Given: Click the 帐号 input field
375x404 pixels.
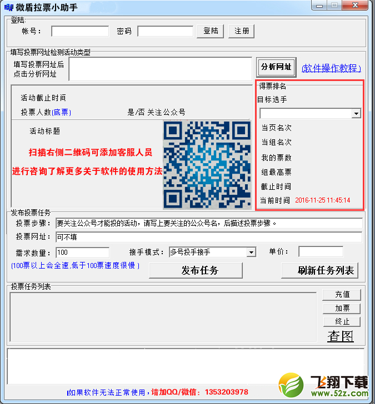Looking at the screenshot, I should 80,31.
